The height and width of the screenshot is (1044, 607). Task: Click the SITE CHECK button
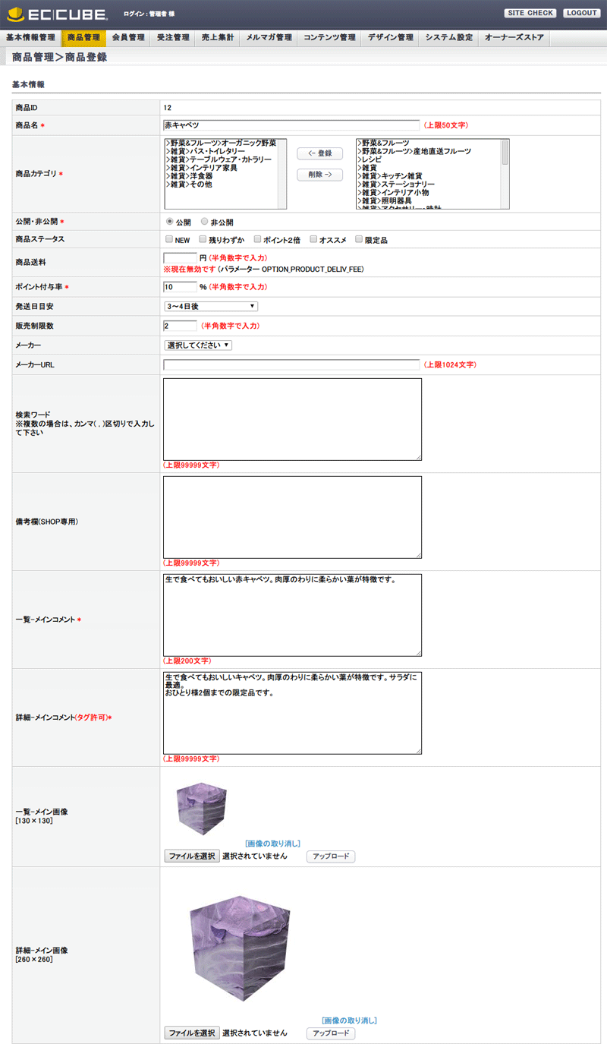(x=530, y=14)
